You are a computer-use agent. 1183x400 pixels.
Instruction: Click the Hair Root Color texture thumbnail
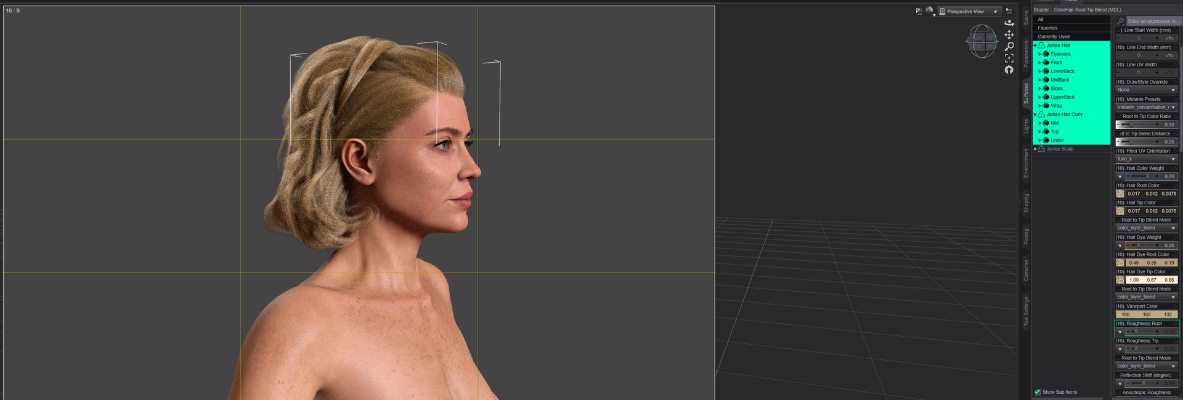click(x=1120, y=193)
